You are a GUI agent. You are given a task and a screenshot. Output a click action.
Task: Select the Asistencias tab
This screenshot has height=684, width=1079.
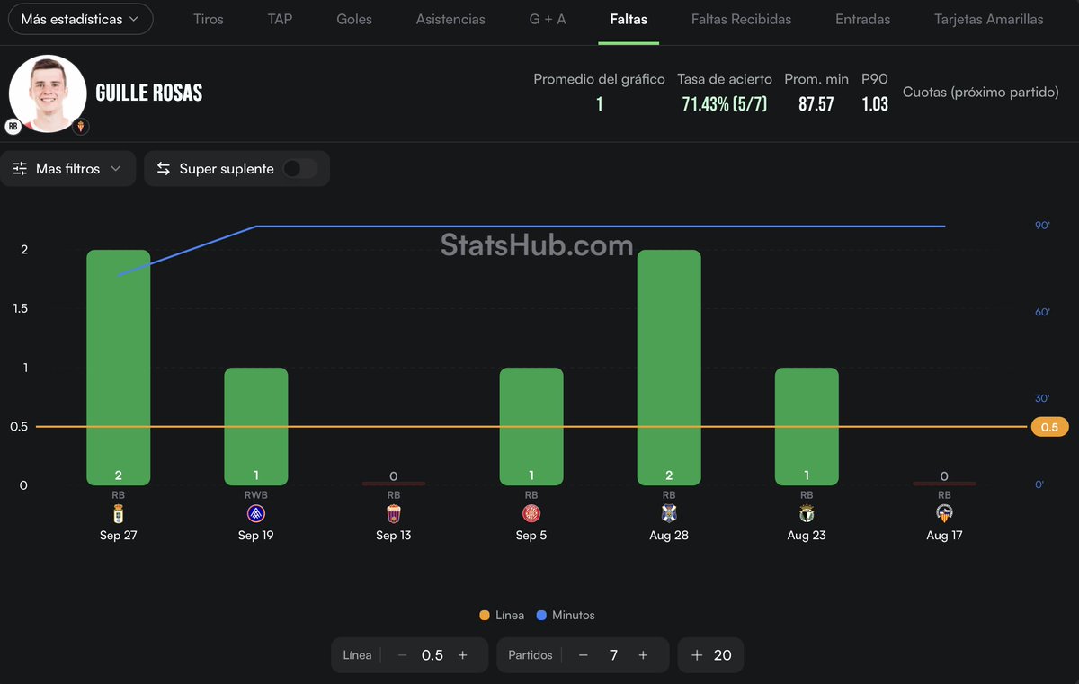(x=450, y=19)
